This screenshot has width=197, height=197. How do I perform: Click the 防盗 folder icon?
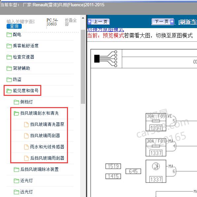point(9,80)
